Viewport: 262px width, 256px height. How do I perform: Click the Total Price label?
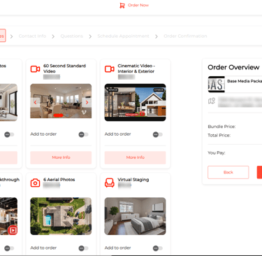[219, 136]
